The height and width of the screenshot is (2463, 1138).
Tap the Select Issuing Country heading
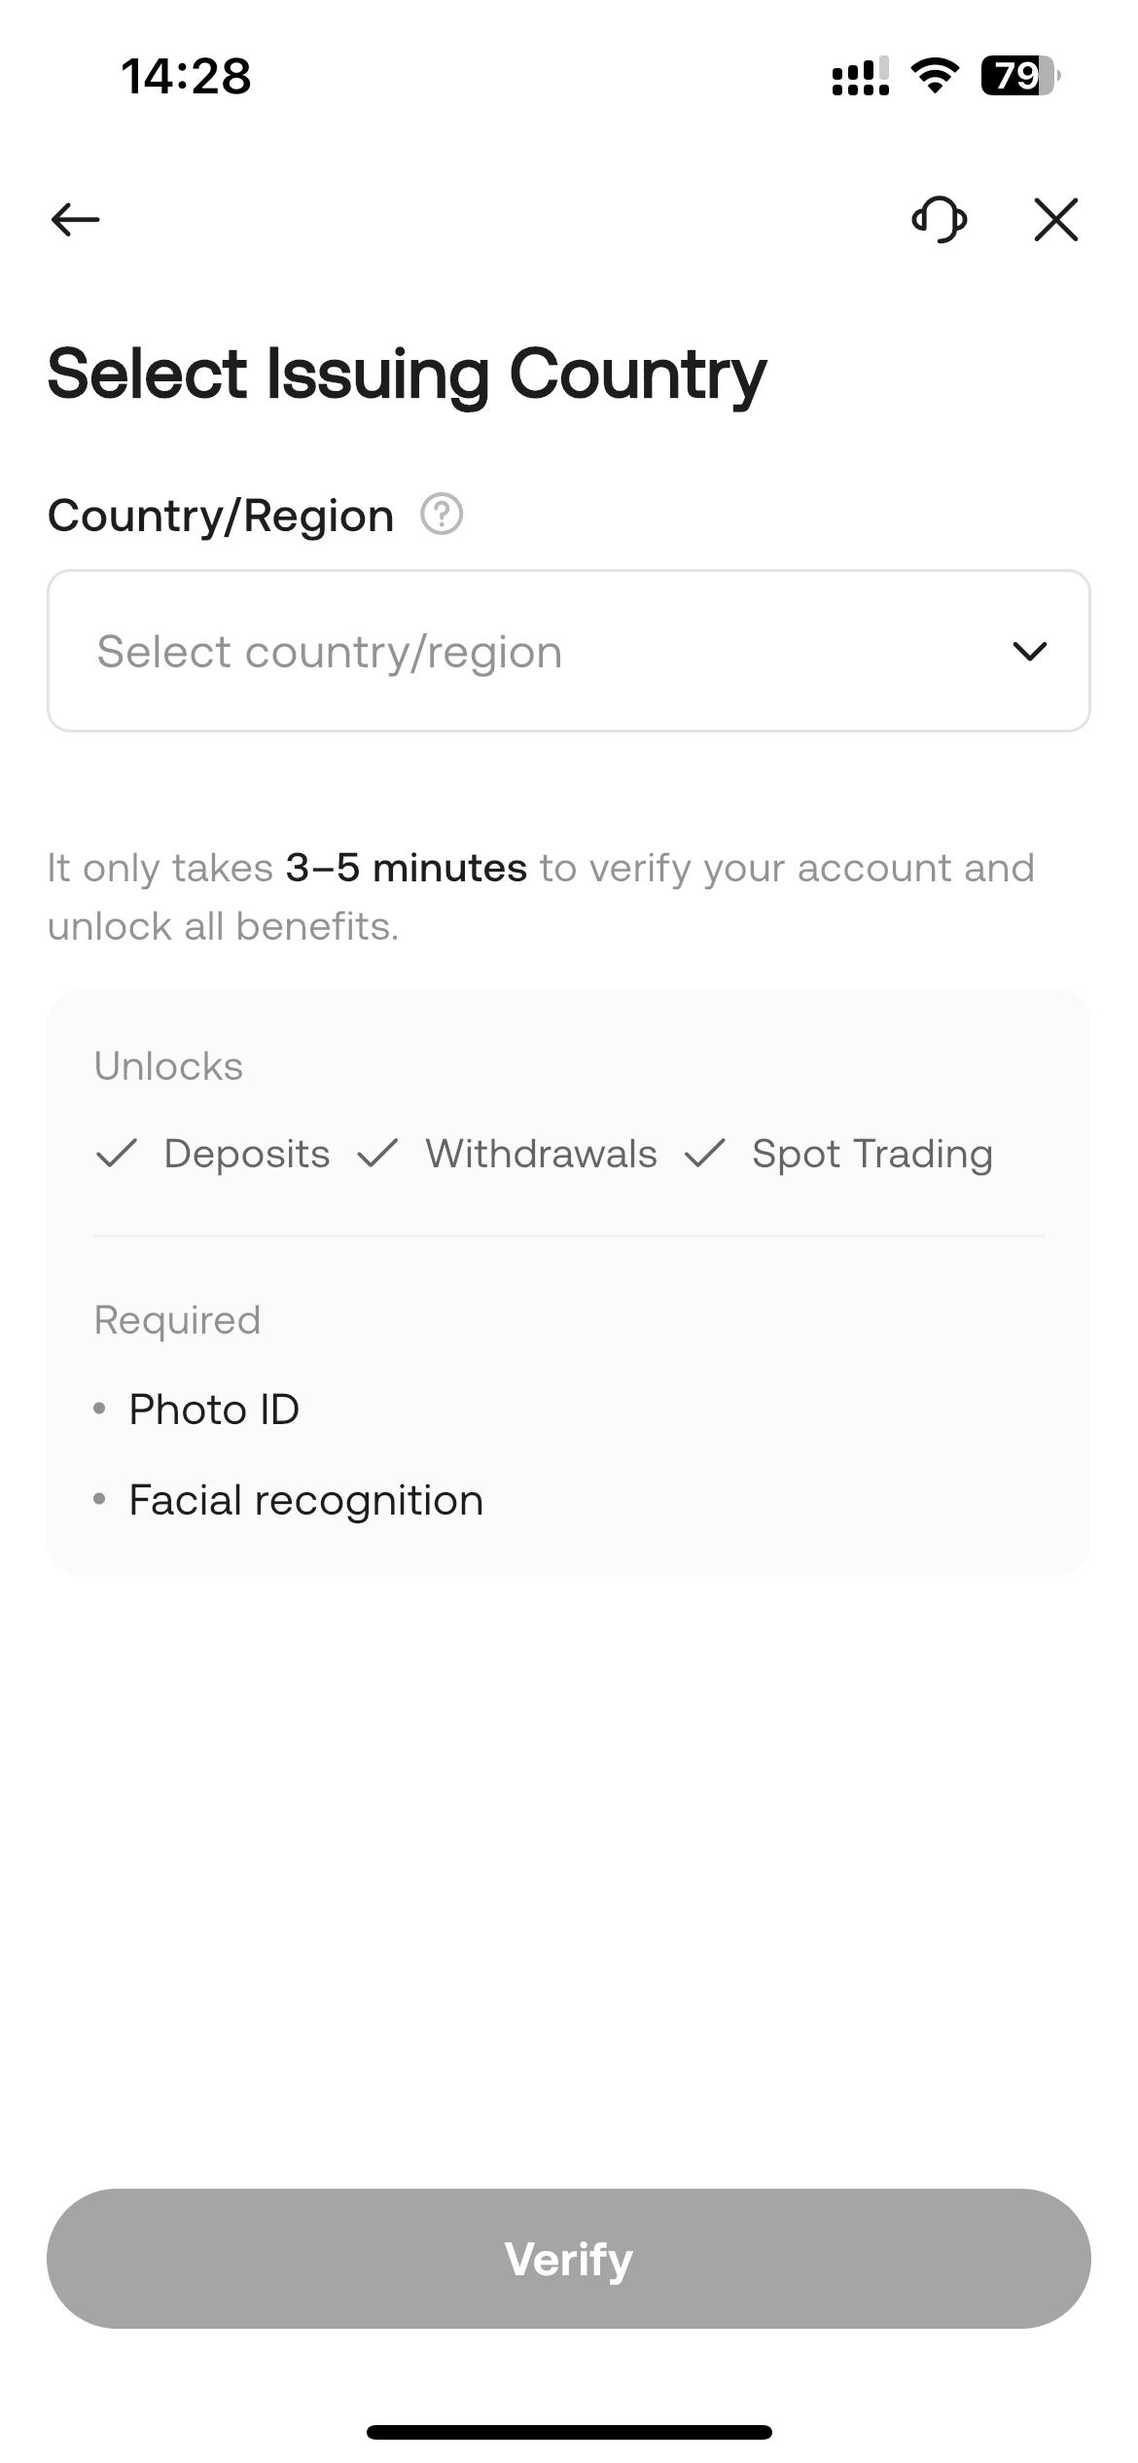coord(407,375)
